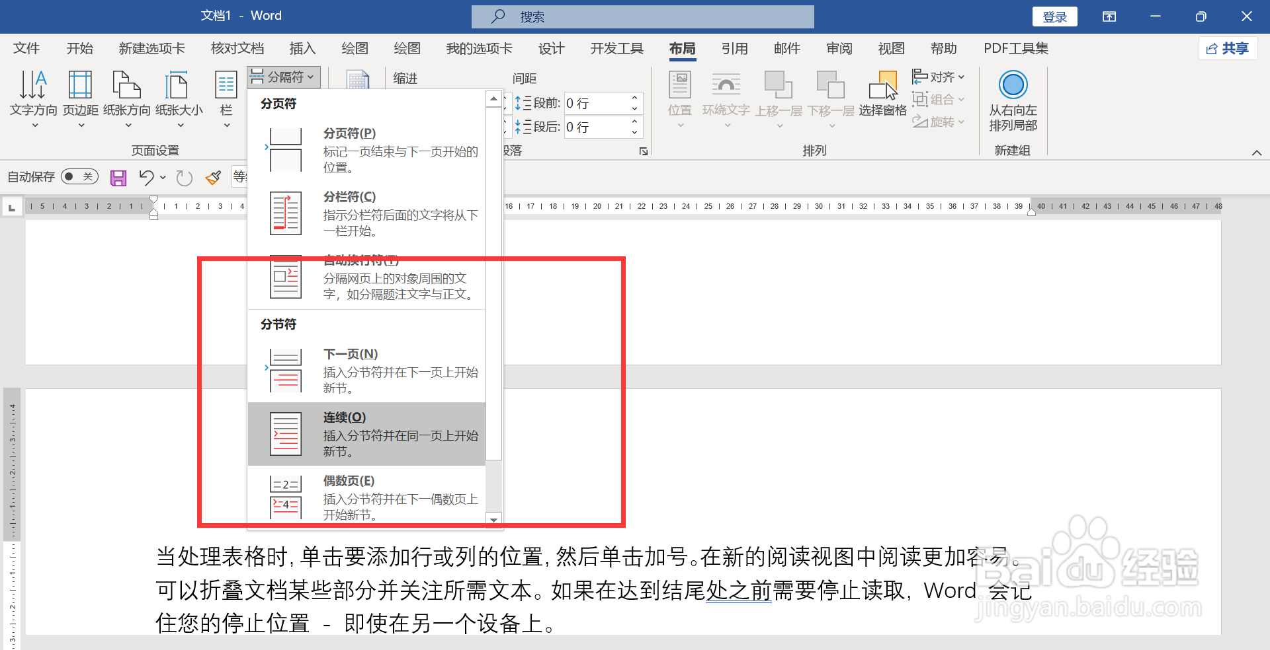The height and width of the screenshot is (650, 1270).
Task: Click 从右向左排列局部 blue circle button
Action: click(1013, 85)
